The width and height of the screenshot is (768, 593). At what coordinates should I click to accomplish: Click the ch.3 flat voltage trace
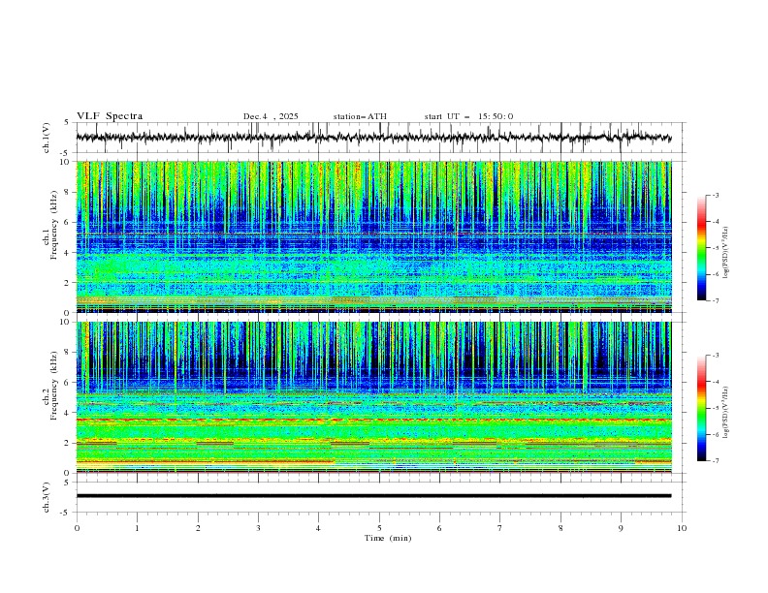coord(373,496)
